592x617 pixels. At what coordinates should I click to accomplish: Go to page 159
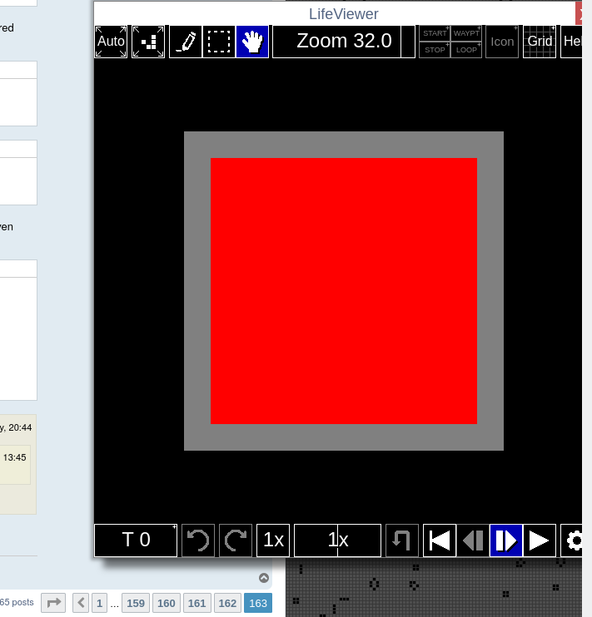click(136, 603)
